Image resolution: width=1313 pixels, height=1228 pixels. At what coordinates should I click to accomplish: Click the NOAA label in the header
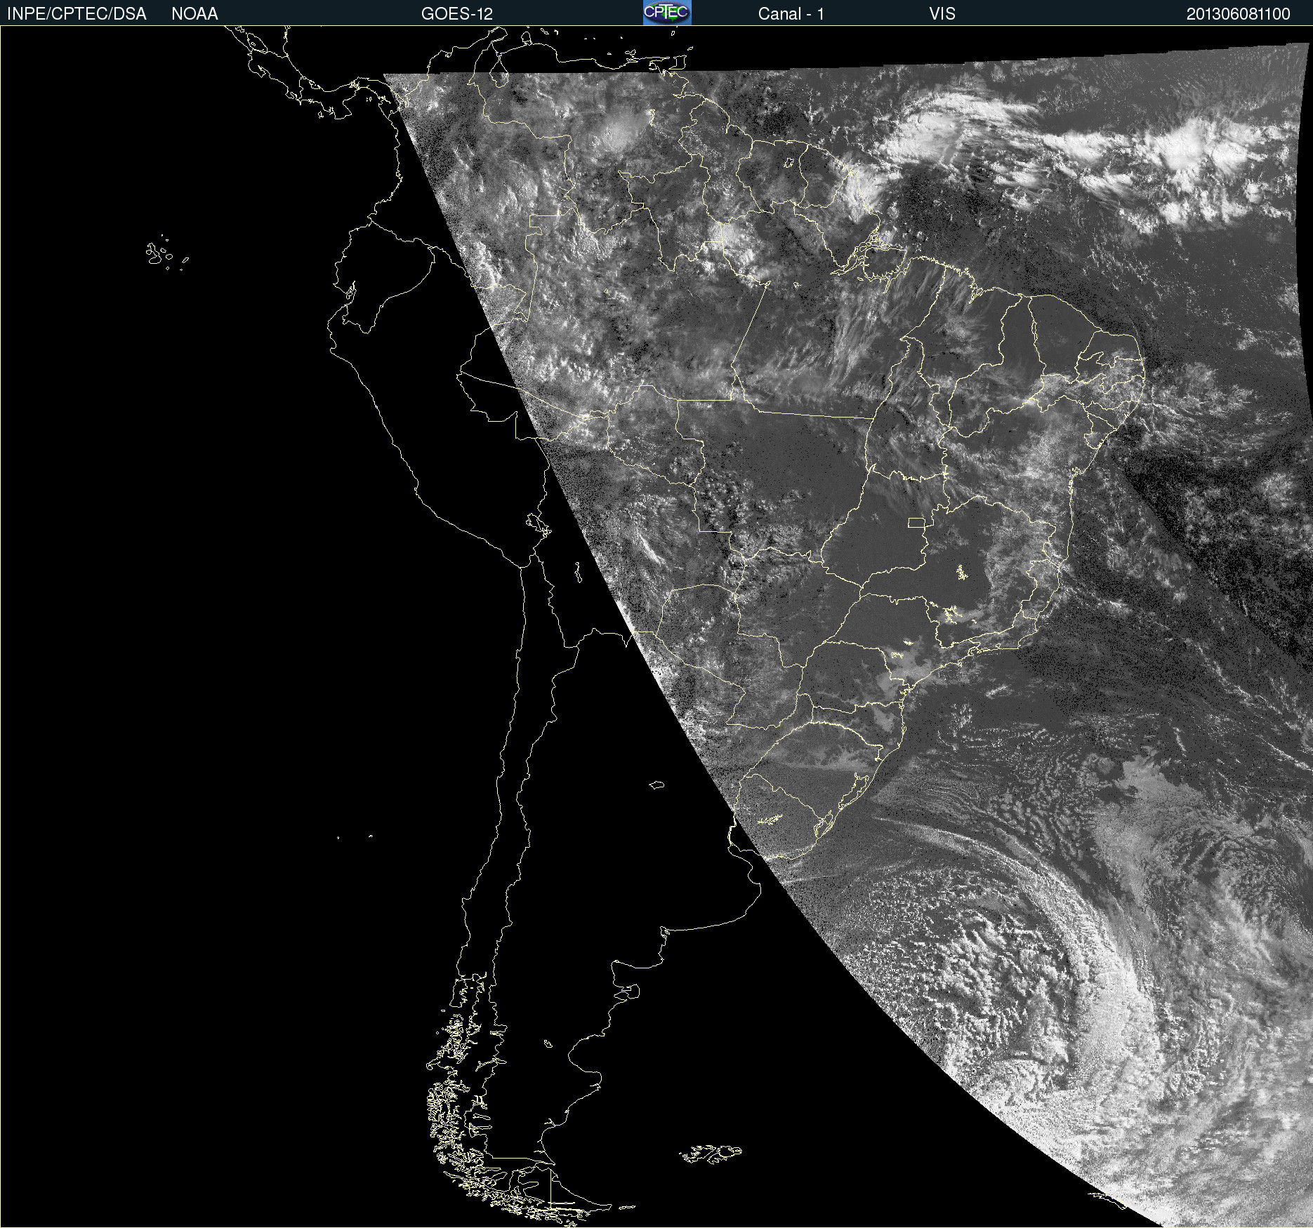coord(194,14)
